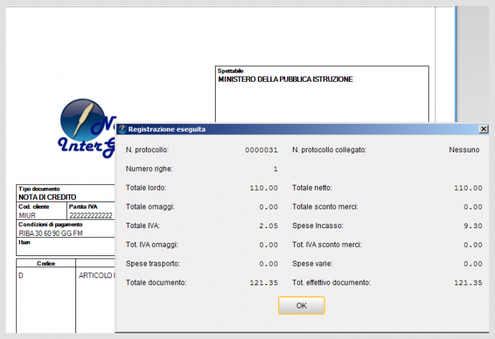Click the Spese varie label
Viewport: 495px width, 339px height.
point(312,264)
